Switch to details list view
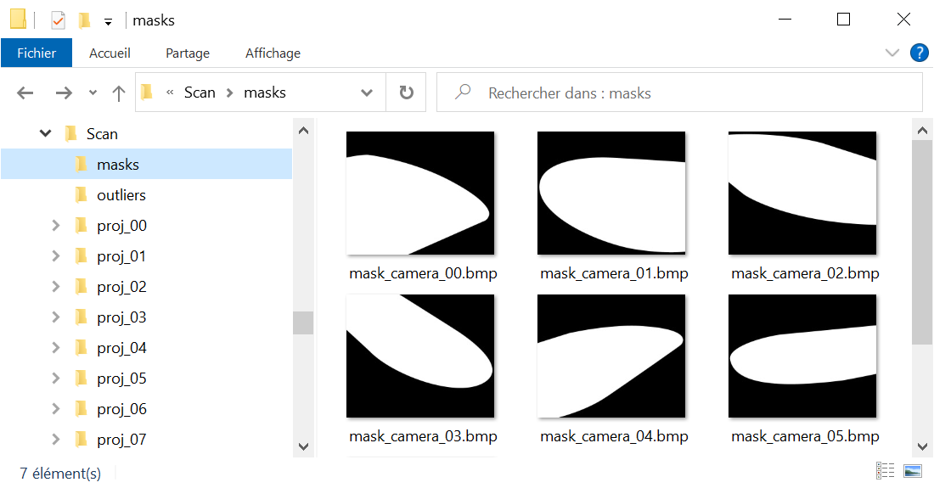 (x=885, y=471)
